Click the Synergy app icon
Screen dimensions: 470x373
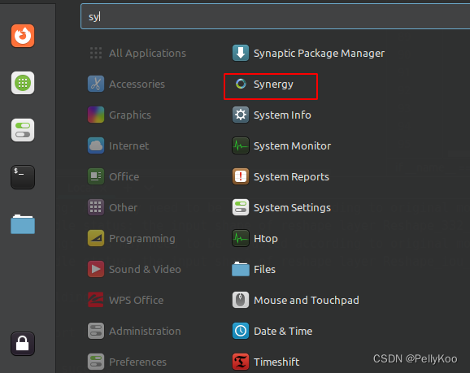tap(241, 84)
